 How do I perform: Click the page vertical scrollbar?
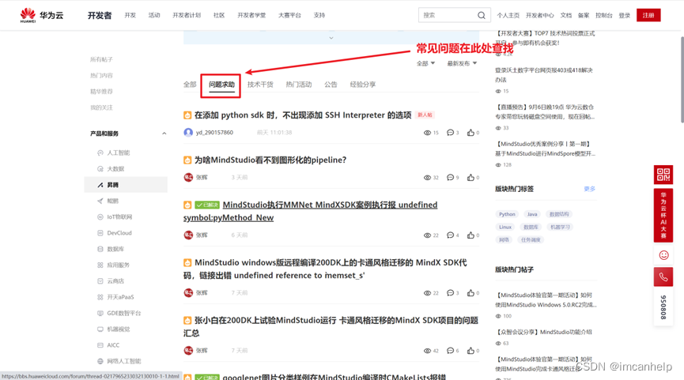pyautogui.click(x=682, y=80)
